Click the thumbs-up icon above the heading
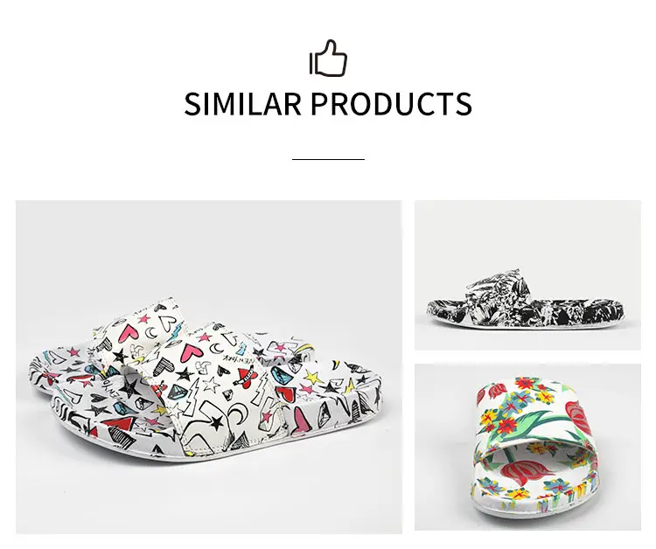 pyautogui.click(x=328, y=58)
